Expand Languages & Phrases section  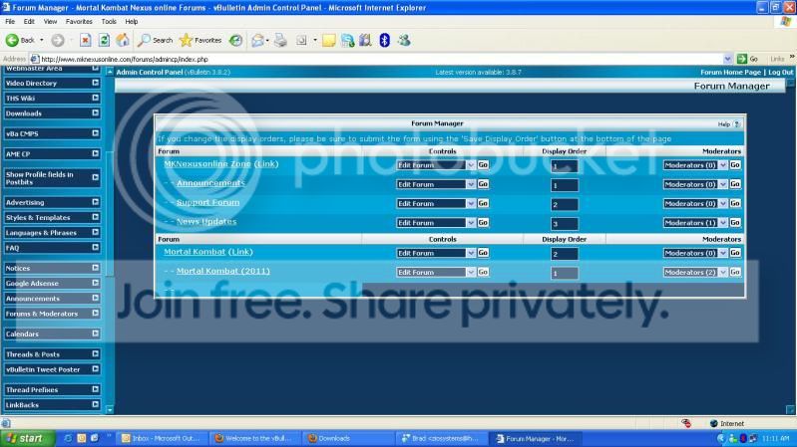pyautogui.click(x=95, y=232)
